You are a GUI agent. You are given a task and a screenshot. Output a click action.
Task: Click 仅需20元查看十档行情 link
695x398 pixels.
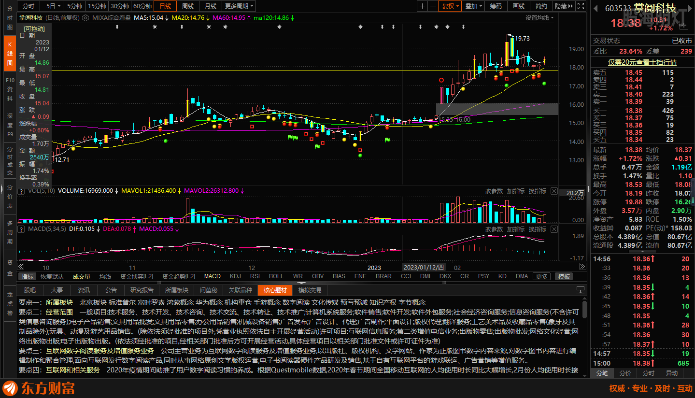(x=642, y=62)
